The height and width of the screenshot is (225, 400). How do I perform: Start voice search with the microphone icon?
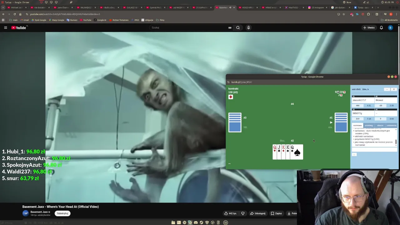coord(248,27)
